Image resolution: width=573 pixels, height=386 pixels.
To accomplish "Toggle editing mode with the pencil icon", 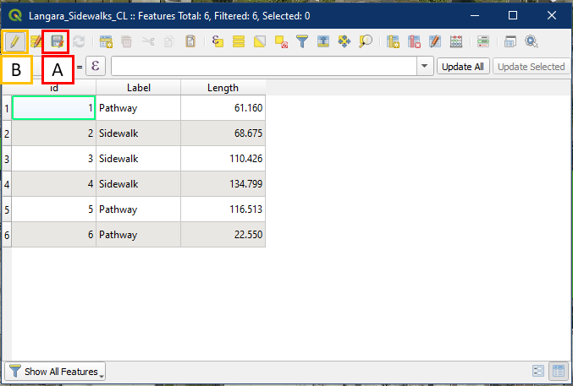I will (x=15, y=41).
